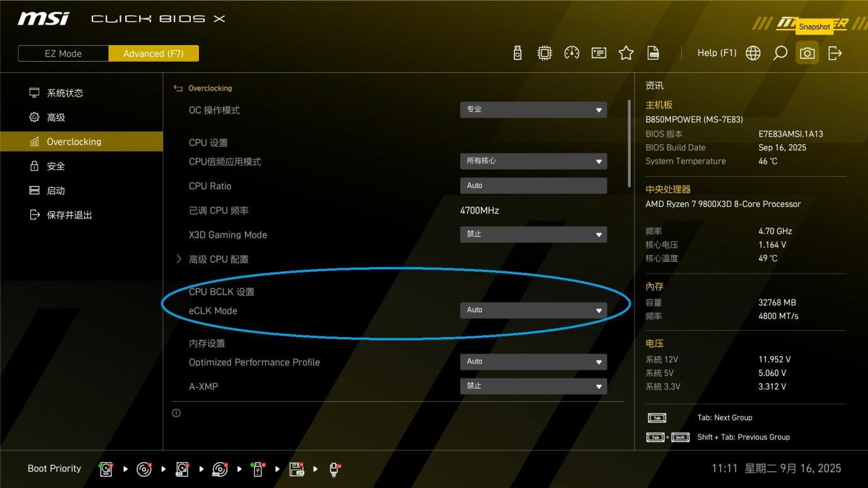Select Overclocking in the left sidebar
The height and width of the screenshot is (488, 868).
[x=81, y=141]
